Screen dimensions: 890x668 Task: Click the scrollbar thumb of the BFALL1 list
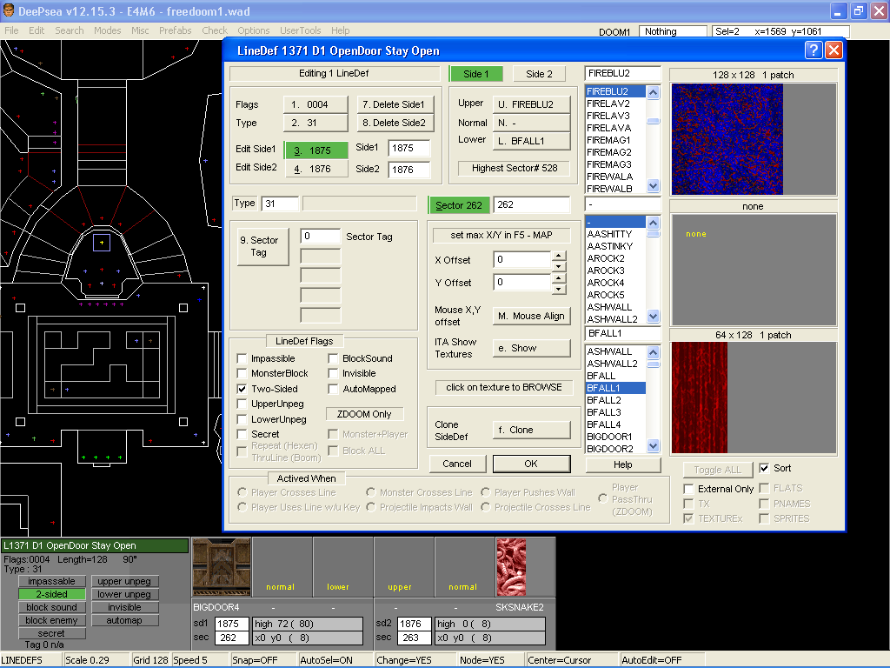point(654,364)
